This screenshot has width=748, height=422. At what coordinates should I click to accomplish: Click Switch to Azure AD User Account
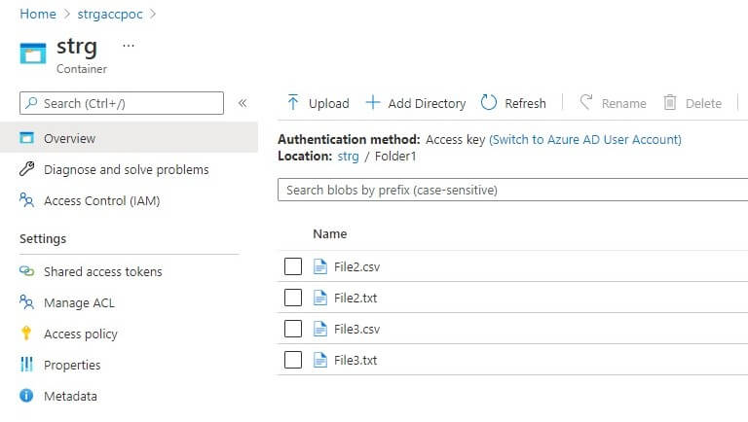pyautogui.click(x=584, y=139)
